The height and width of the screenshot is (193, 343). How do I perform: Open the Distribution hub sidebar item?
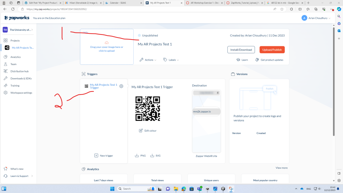click(x=19, y=71)
